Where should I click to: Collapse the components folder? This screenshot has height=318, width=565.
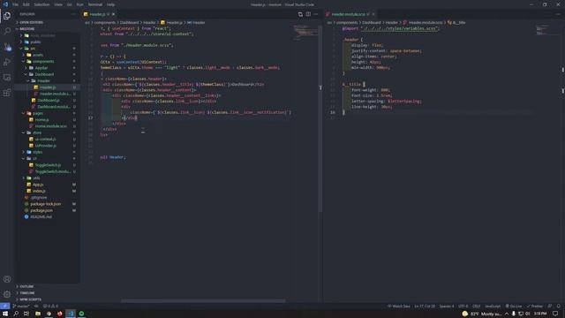point(43,61)
